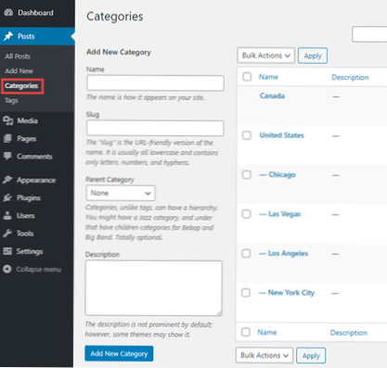
Task: Check the United States category checkbox
Action: pyautogui.click(x=247, y=135)
